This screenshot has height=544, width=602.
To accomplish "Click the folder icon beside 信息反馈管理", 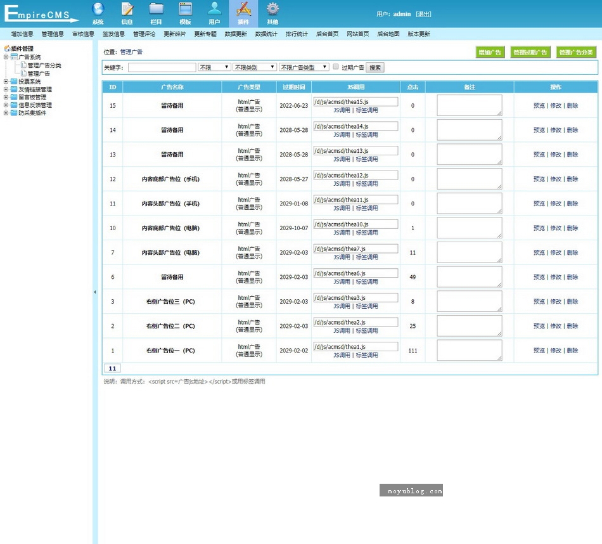I will click(14, 105).
